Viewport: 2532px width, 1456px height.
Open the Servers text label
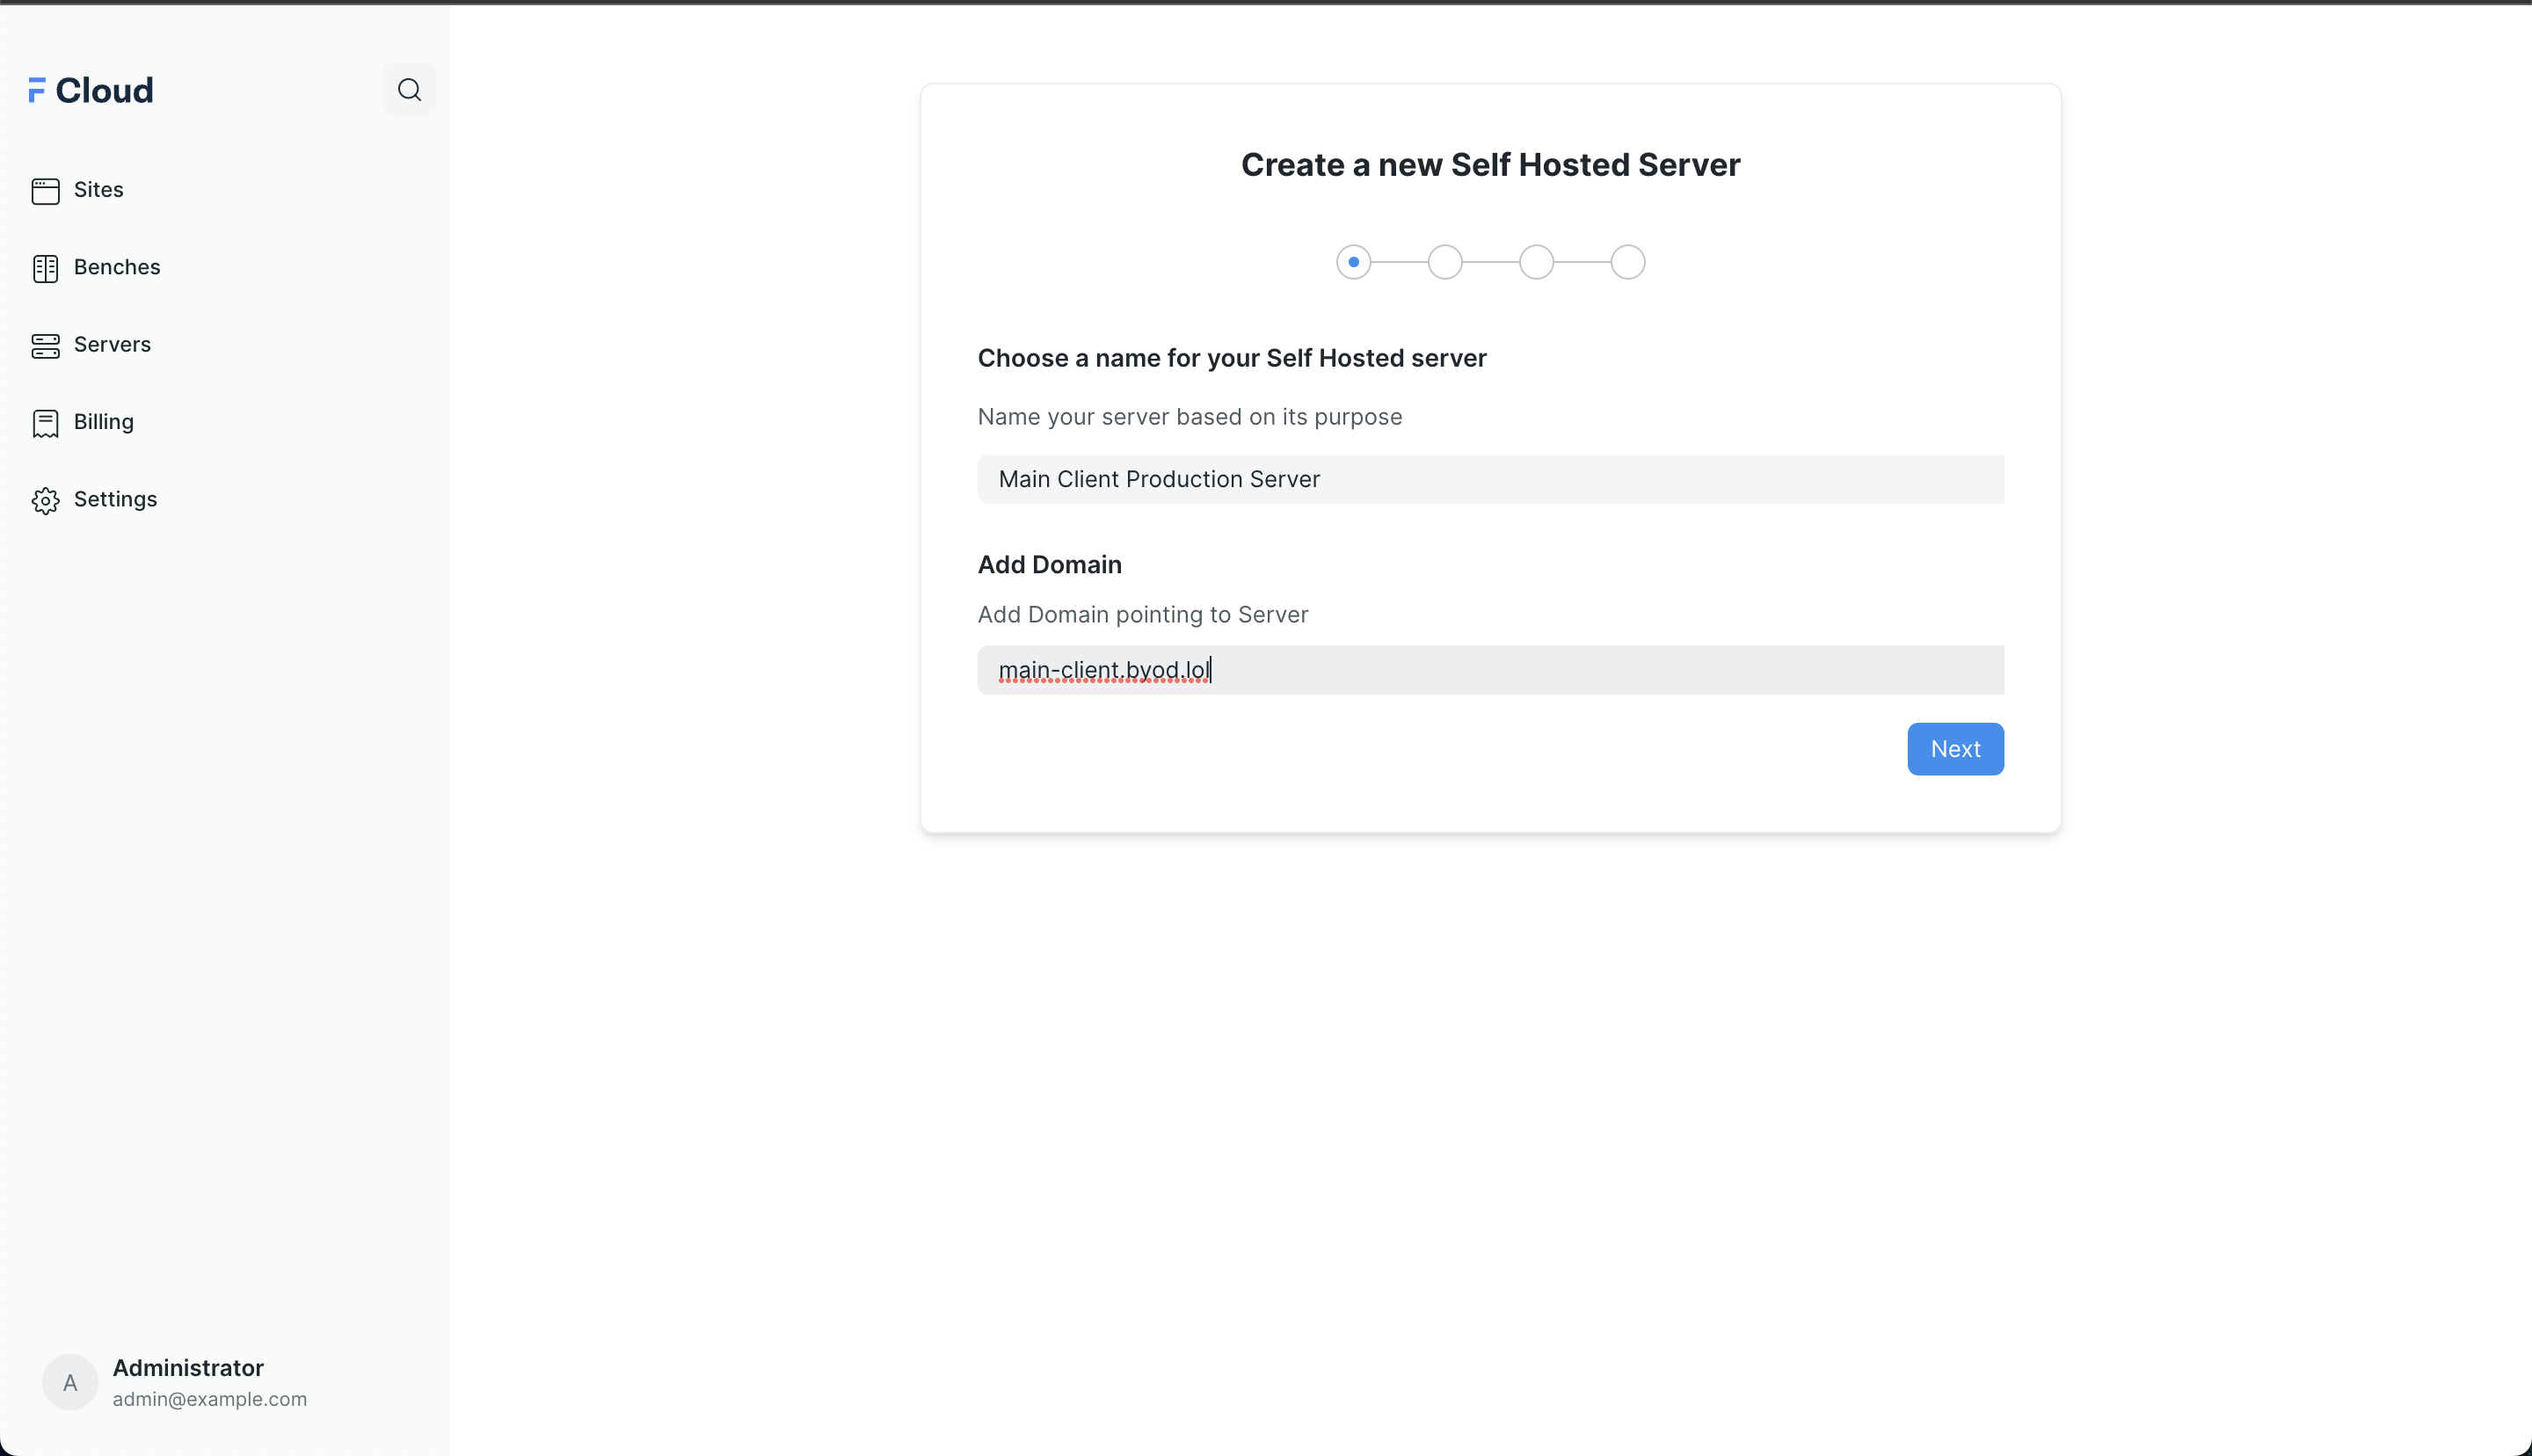click(112, 344)
